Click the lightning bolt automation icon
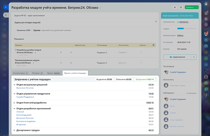 [175, 7]
